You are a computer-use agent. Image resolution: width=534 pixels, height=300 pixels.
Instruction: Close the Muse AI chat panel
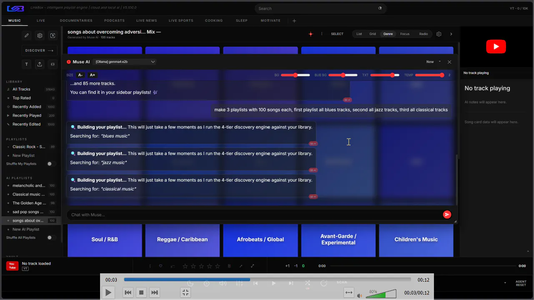click(449, 62)
